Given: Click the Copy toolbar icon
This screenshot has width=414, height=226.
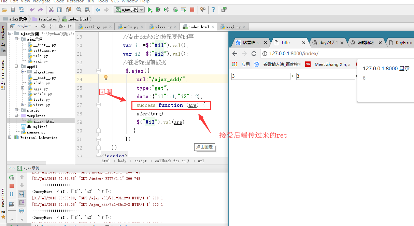Looking at the screenshot, I should [60, 10].
